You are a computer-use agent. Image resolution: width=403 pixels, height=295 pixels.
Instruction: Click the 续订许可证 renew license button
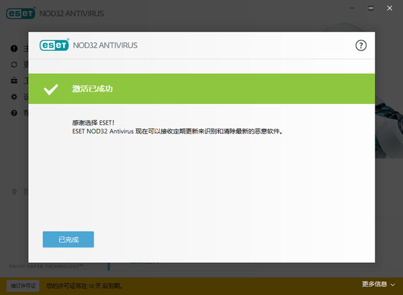click(x=24, y=285)
